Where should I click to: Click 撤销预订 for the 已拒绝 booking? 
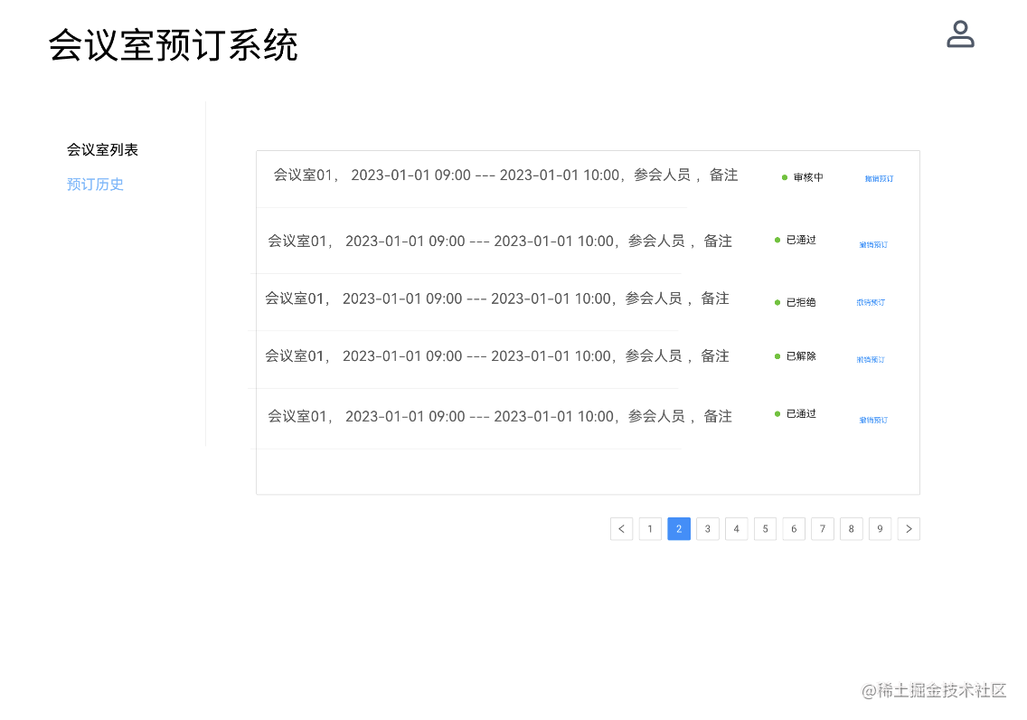(871, 303)
